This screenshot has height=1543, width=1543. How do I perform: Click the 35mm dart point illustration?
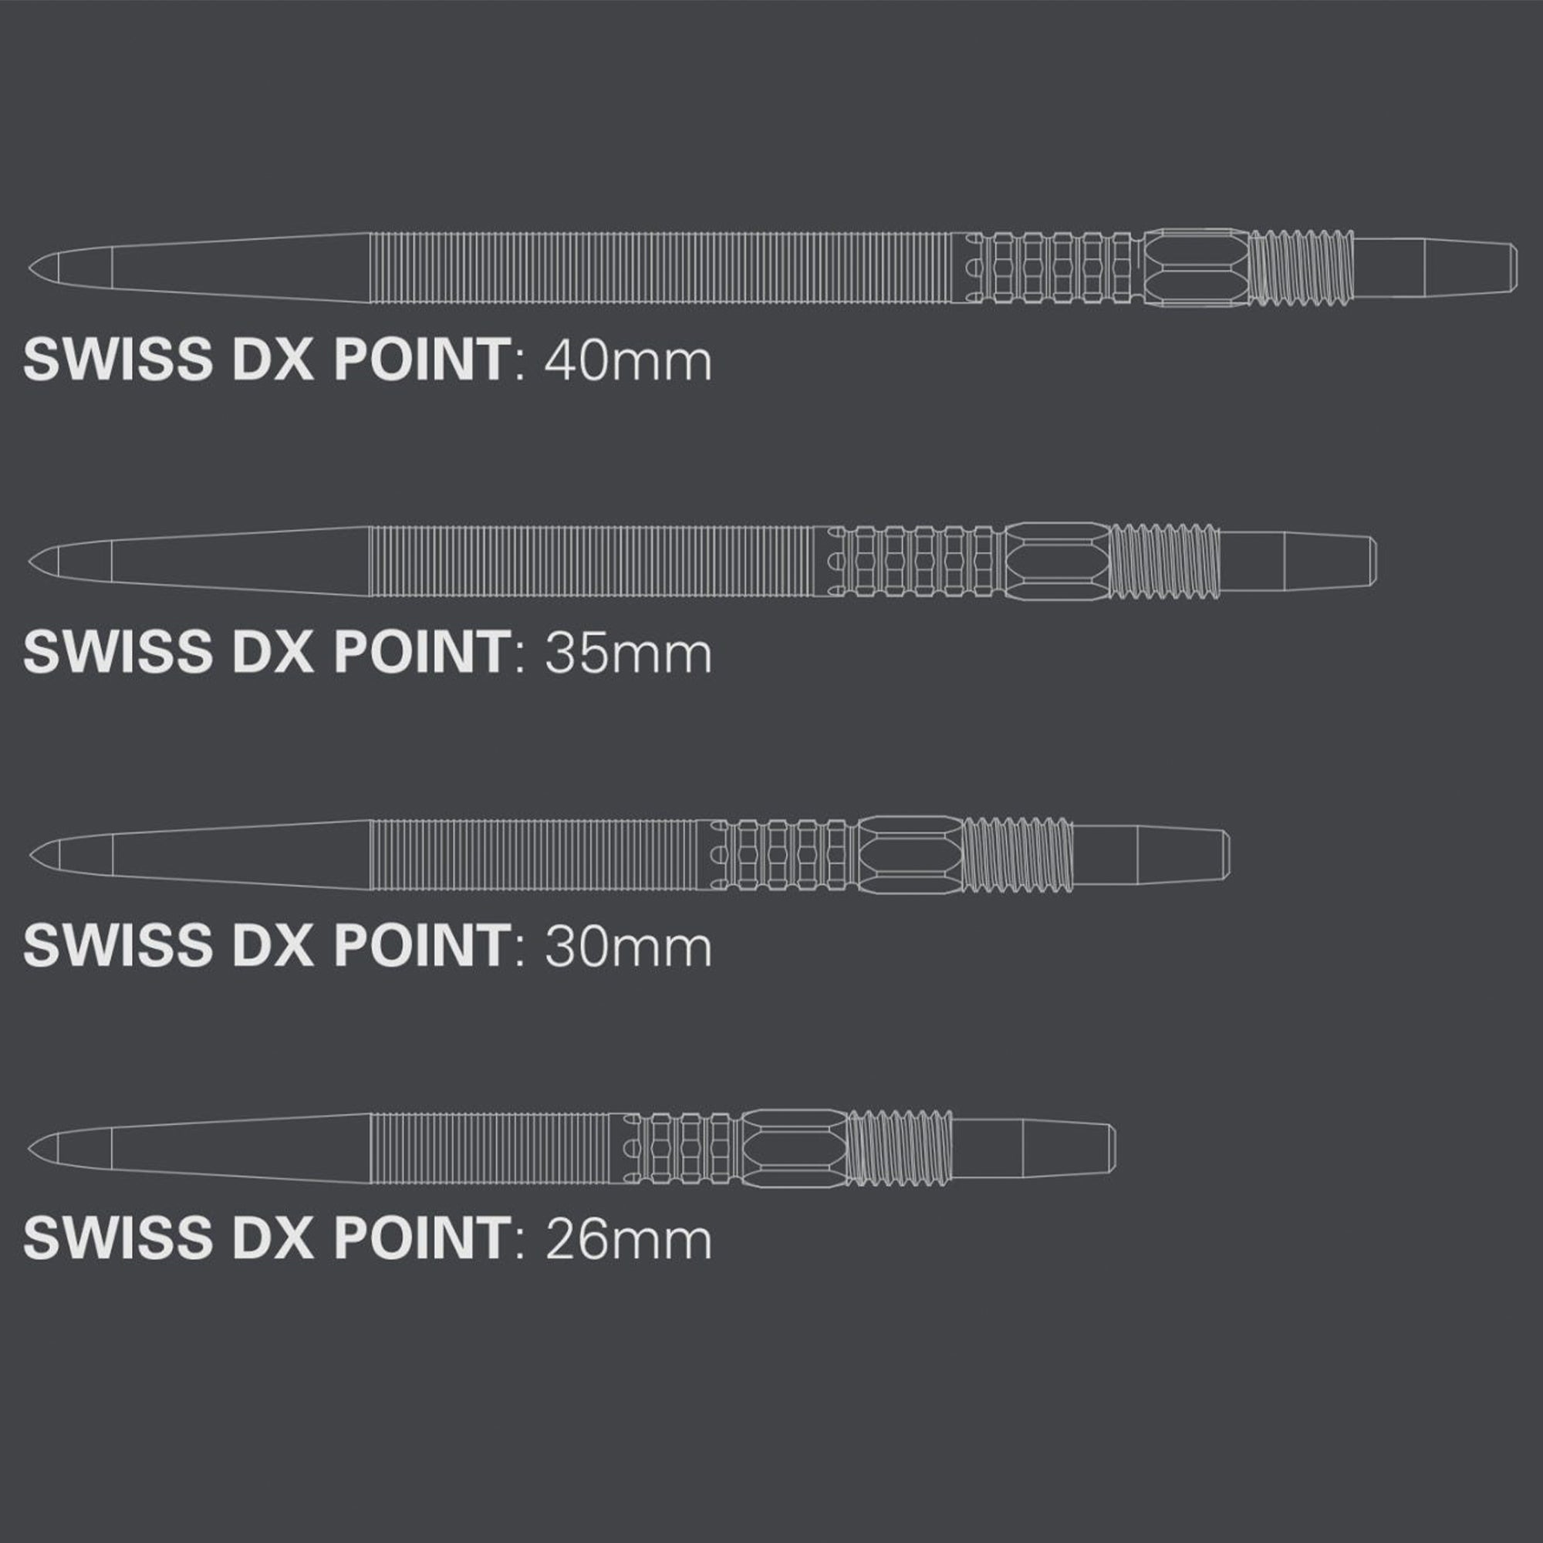coord(703,561)
